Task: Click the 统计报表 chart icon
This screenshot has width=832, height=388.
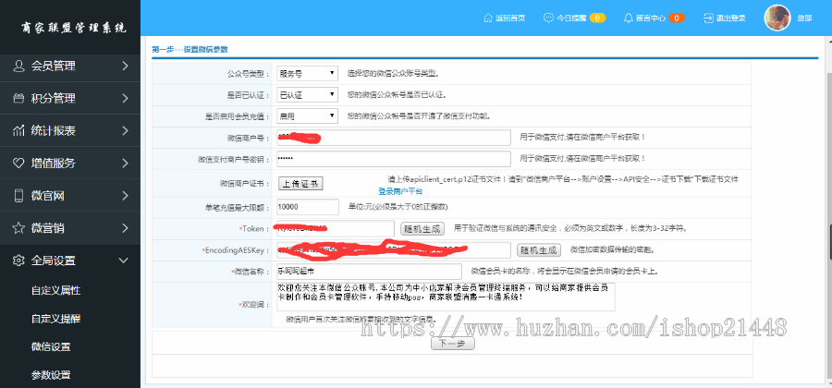Action: click(18, 130)
